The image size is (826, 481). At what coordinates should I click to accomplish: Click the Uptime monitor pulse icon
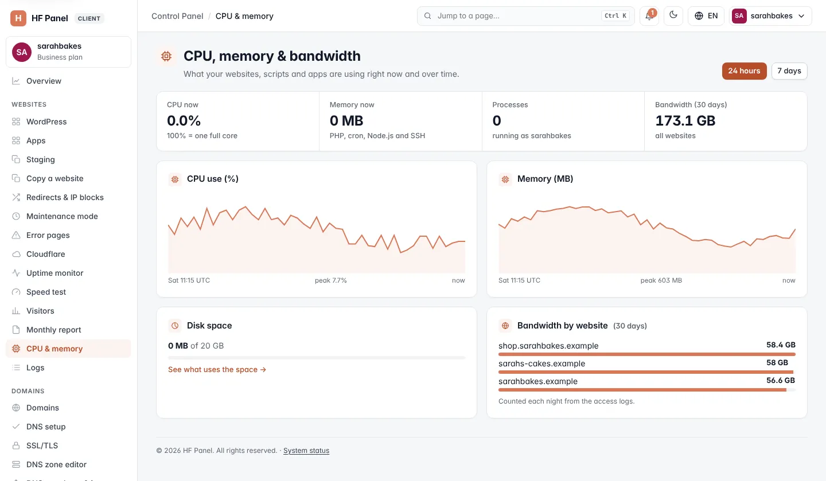coord(16,273)
